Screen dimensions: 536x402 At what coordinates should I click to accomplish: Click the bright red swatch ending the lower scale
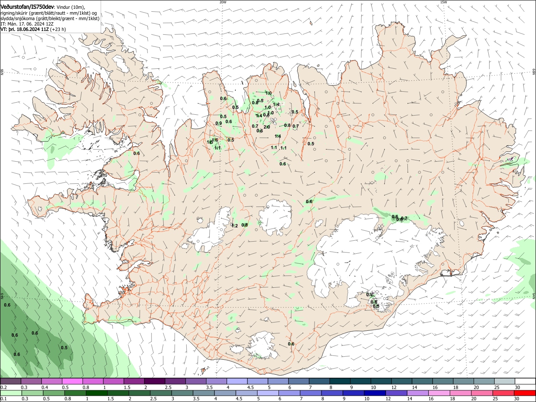pyautogui.click(x=525, y=393)
